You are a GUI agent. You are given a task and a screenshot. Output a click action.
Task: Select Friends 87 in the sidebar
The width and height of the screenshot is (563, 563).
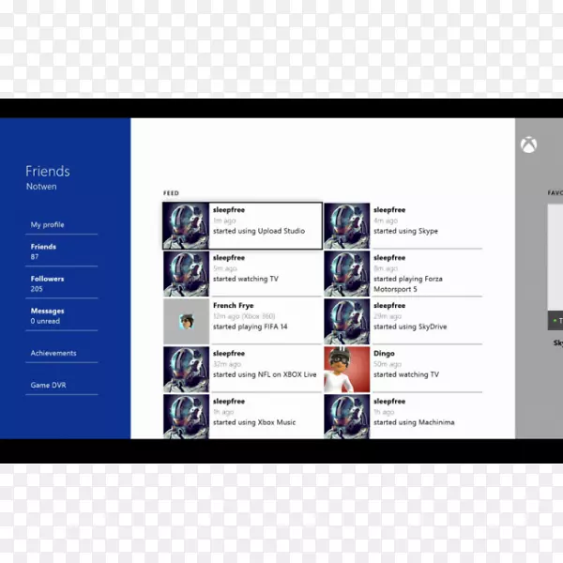[x=44, y=251]
